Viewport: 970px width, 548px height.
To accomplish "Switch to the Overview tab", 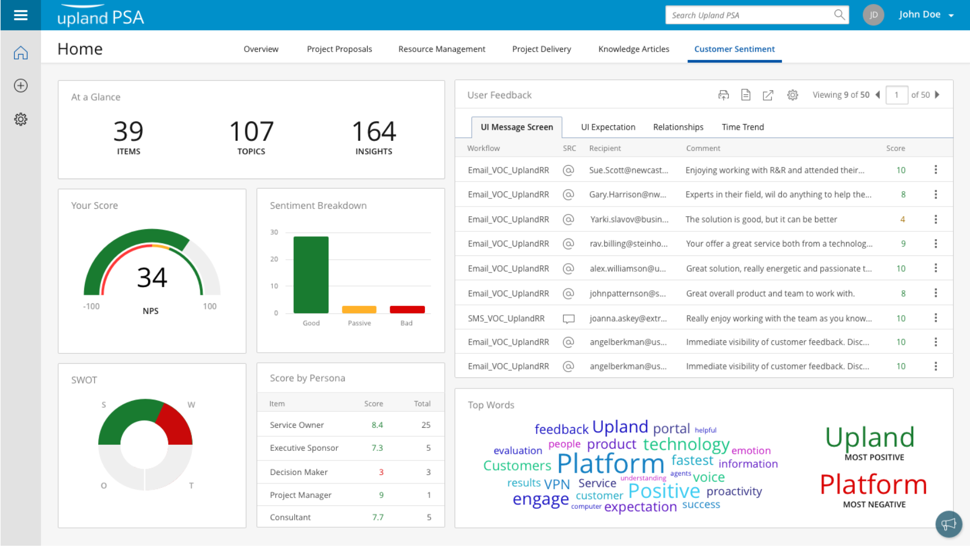I will click(x=261, y=49).
